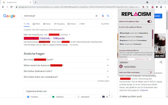Click the chocolate Schaumkuss image thumbnail
Screen dimensions: 168x105
(x=160, y=40)
